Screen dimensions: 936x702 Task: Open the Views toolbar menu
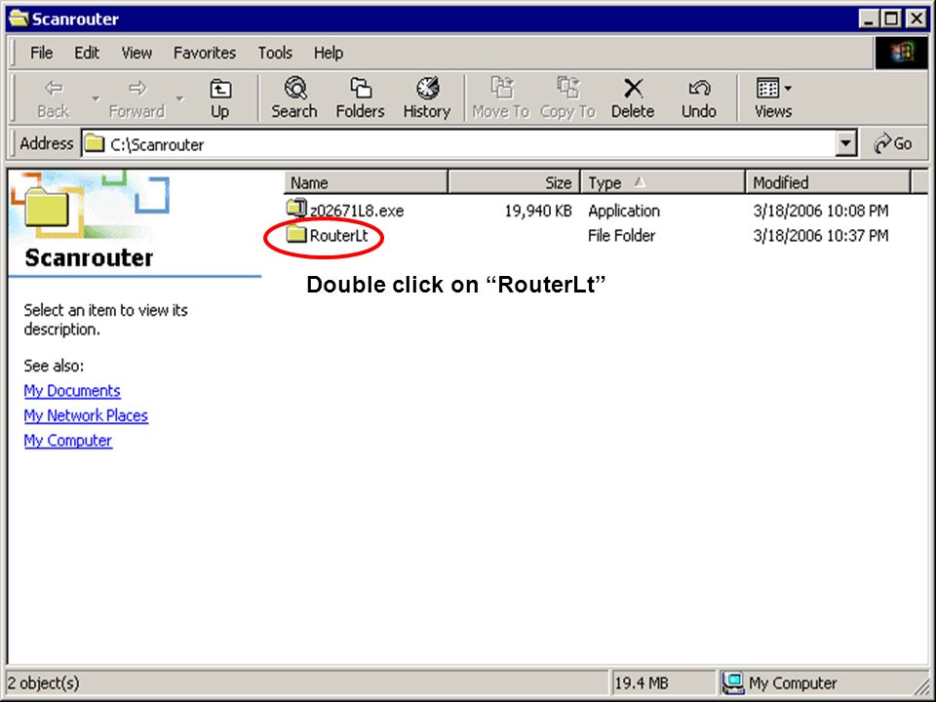773,98
